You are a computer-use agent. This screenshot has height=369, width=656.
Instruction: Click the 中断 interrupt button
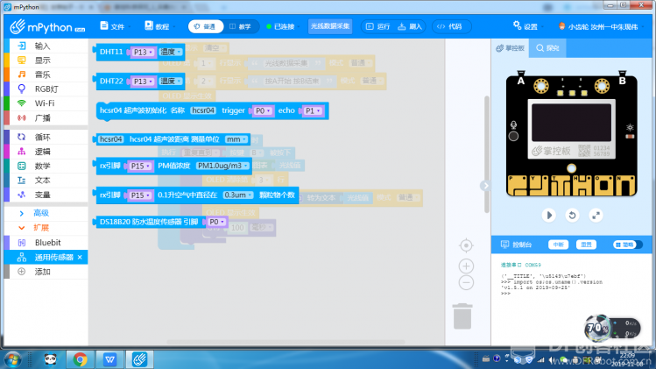(558, 245)
